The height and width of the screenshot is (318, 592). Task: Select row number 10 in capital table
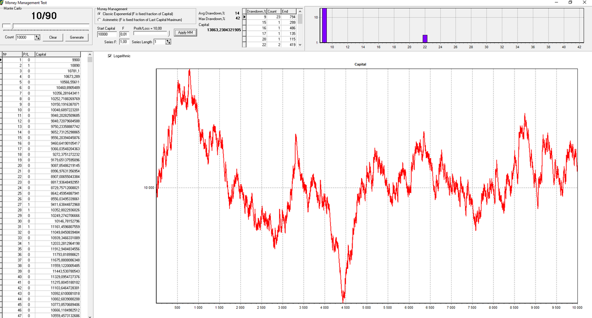click(12, 110)
